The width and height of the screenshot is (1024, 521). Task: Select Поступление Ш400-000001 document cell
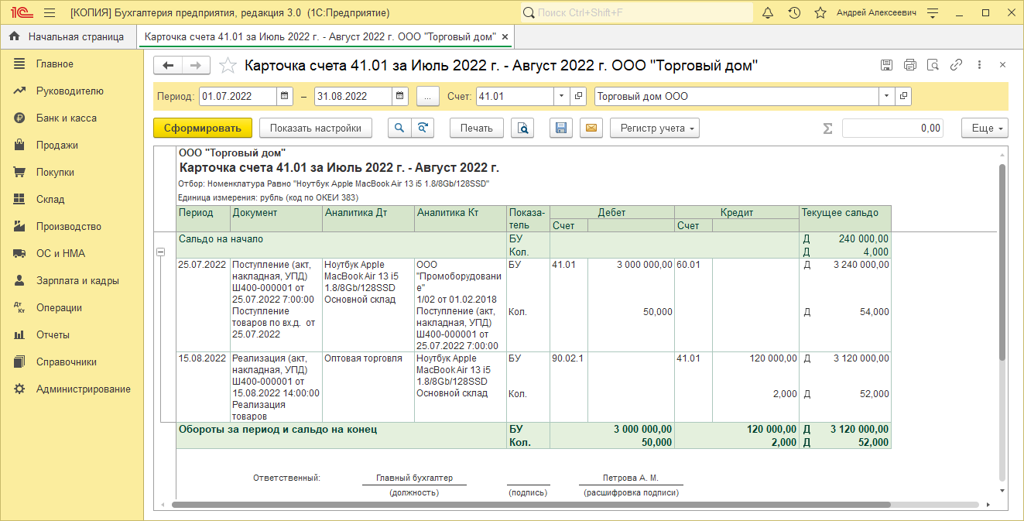(x=276, y=305)
